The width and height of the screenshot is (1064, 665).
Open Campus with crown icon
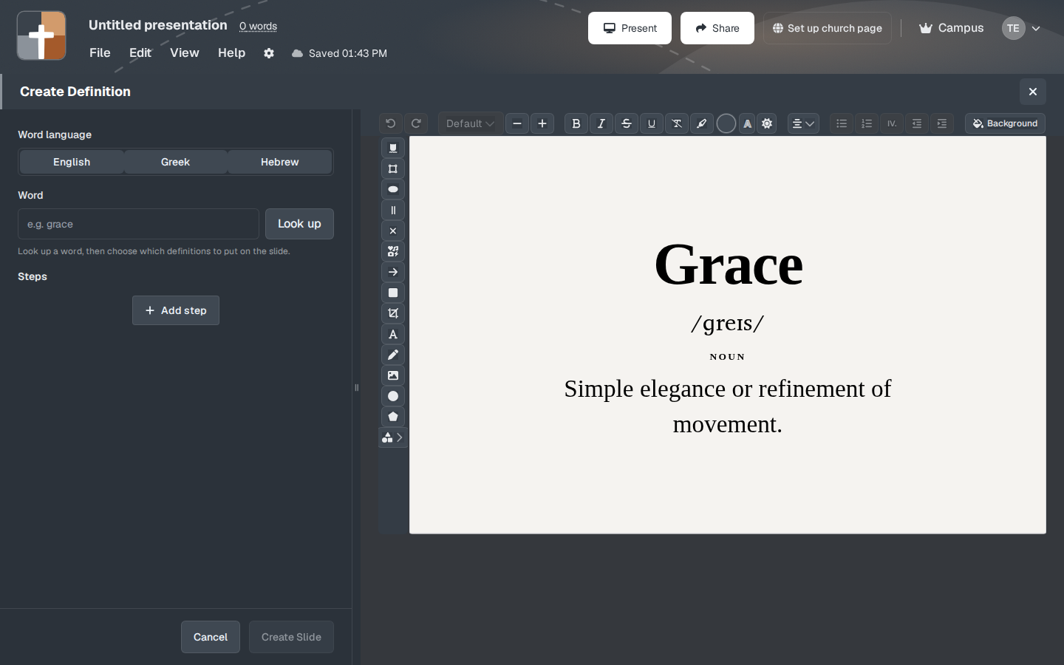pos(951,28)
